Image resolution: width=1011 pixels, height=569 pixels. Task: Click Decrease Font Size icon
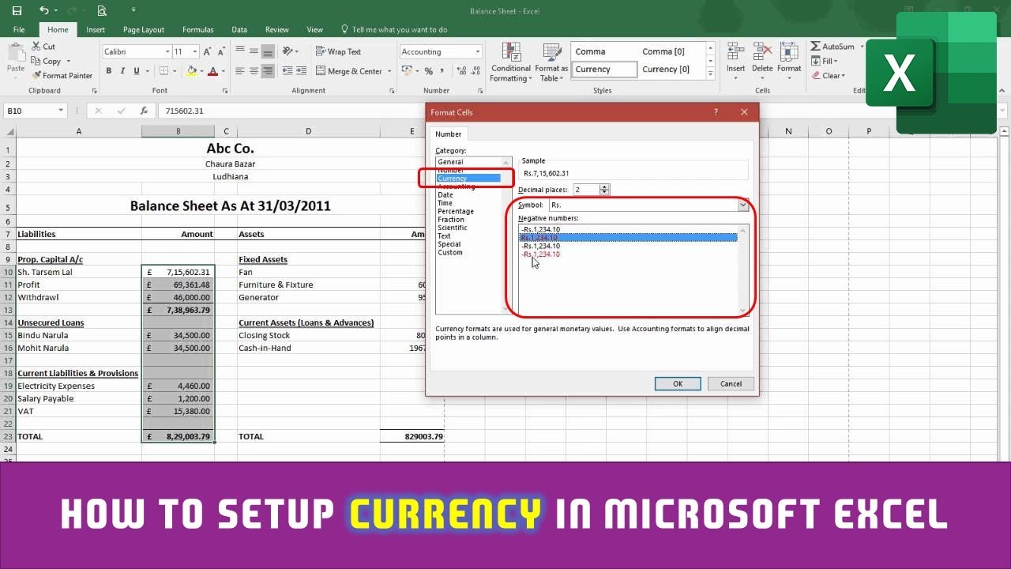[x=222, y=51]
